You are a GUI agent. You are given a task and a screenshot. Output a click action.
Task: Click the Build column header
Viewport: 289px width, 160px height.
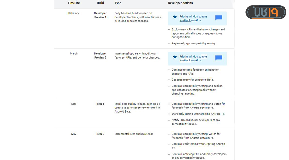click(100, 3)
